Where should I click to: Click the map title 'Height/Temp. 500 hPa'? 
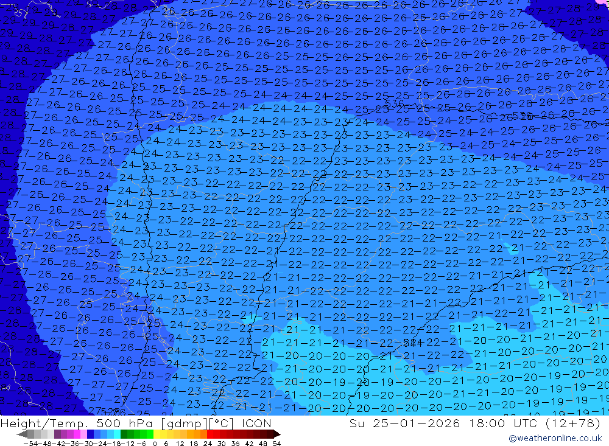pyautogui.click(x=78, y=423)
